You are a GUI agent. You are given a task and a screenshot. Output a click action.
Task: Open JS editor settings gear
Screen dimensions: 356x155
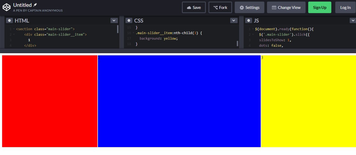(248, 21)
